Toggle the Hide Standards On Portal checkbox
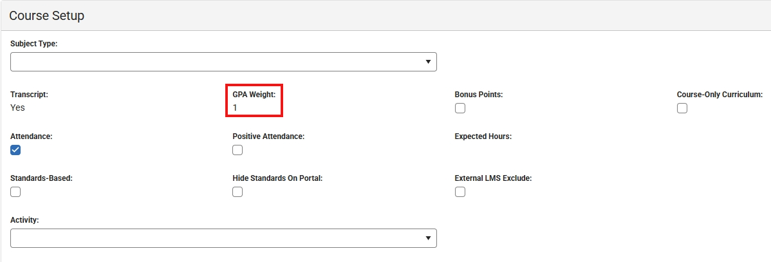The height and width of the screenshot is (262, 771). pos(237,192)
